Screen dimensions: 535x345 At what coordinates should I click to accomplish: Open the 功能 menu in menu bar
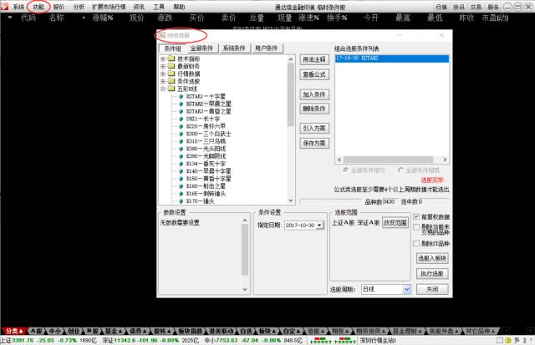[x=38, y=6]
